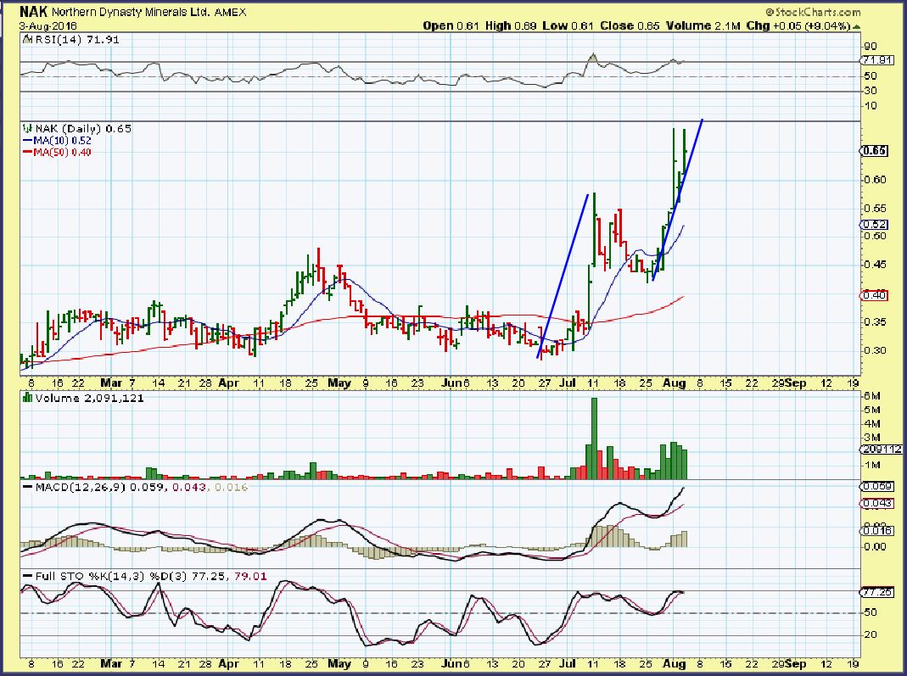
Task: Click the 71.91 RSI value tag on right axis
Action: (x=877, y=61)
